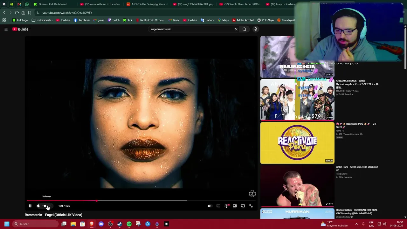The height and width of the screenshot is (229, 407).
Task: Click the 'Electric Callboy - HURRIKAN' video title
Action: coord(356,212)
